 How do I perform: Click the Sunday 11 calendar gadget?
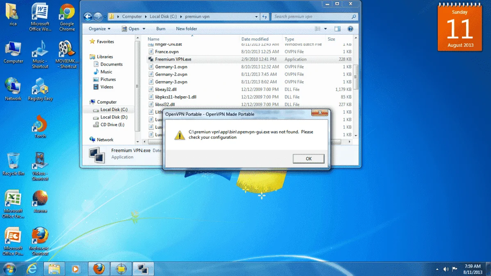pos(460,27)
